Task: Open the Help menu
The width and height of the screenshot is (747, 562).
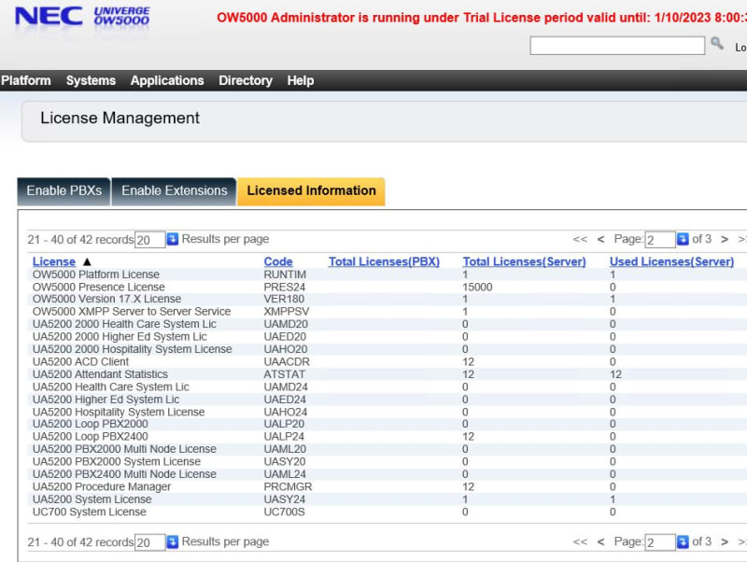Action: click(301, 80)
